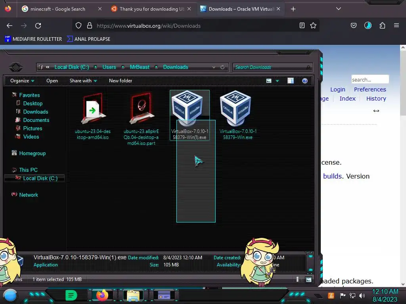Open address bar history dropdown arrow
Screen dimensions: 406x304
214,67
